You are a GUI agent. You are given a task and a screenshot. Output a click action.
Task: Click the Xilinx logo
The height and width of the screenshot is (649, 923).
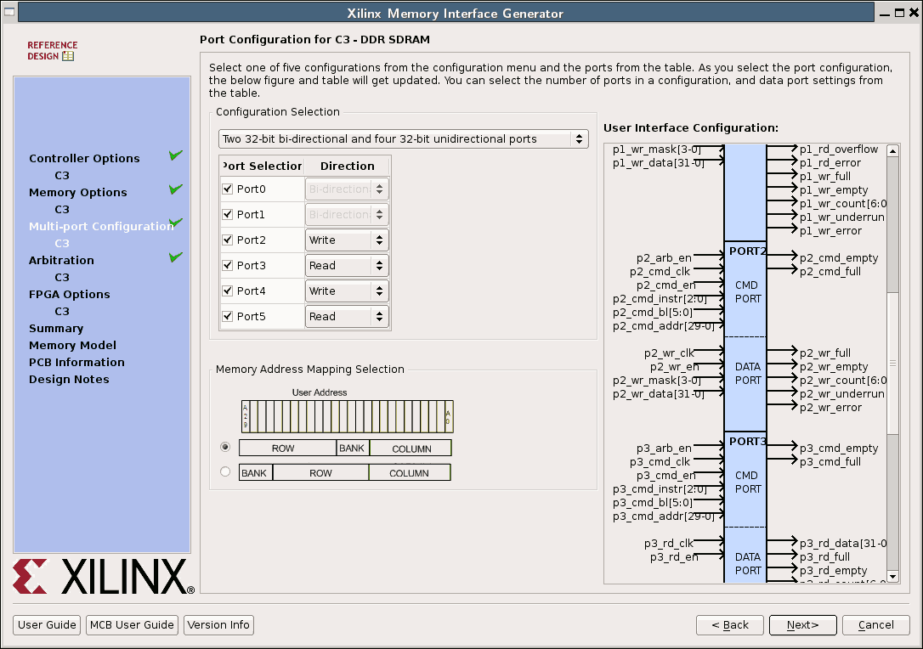tap(104, 577)
